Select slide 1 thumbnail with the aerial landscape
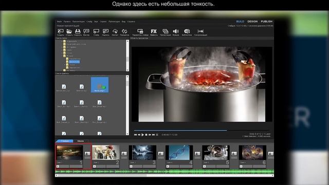This screenshot has width=329, height=185. [x=69, y=153]
